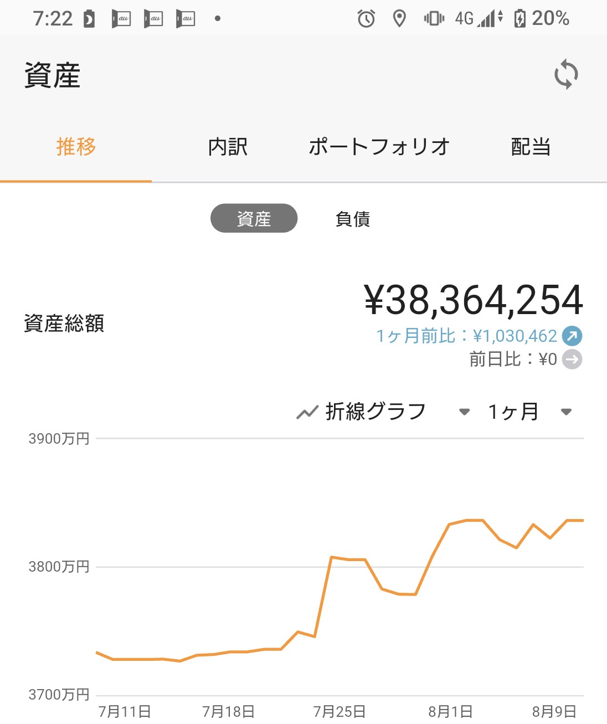Screen dimensions: 607x724
Task: Expand the 1ヶ月 period dropdown arrow
Action: [566, 412]
